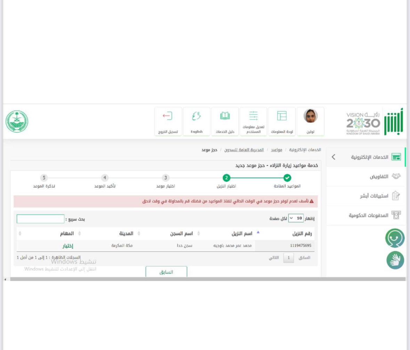This screenshot has height=350, width=410.
Task: Click the quick search (بحث سريع) input field
Action: 40,219
